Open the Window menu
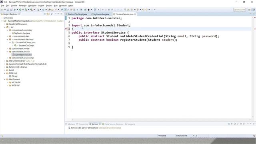The width and height of the screenshot is (256, 144). (x=63, y=6)
